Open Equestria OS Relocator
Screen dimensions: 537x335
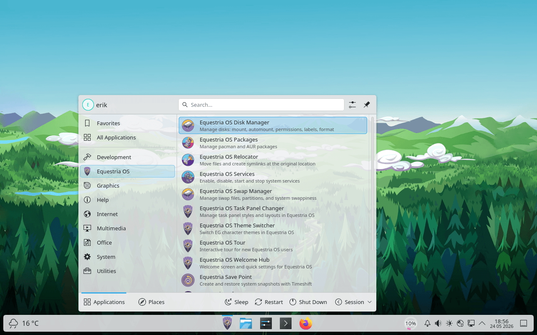click(273, 160)
